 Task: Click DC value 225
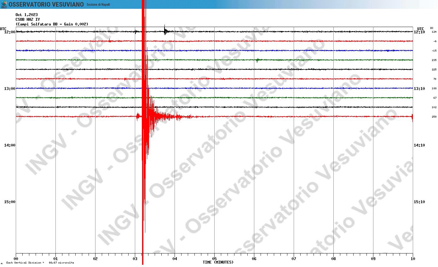[x=434, y=70]
